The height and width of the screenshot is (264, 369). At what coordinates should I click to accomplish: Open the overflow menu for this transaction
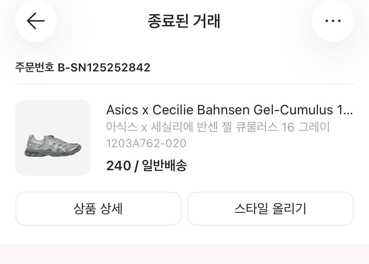tap(333, 21)
